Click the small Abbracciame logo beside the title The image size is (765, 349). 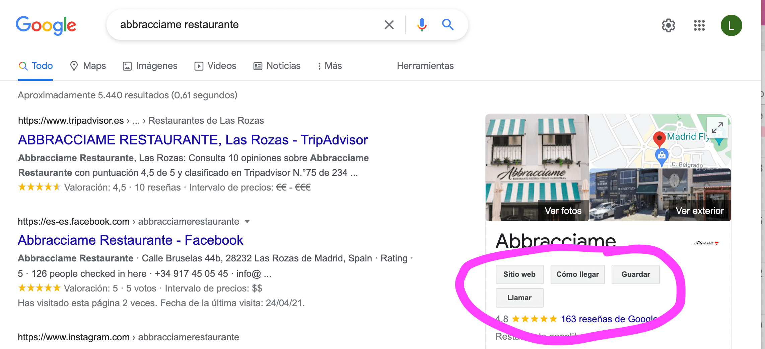(706, 243)
